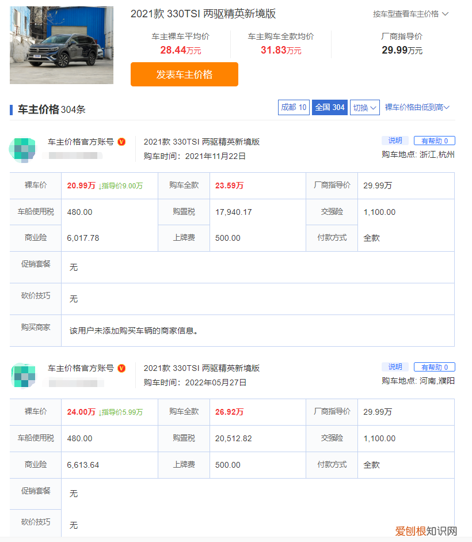Click 说明 on the first price listing
Viewport: 472px width, 542px height.
tap(395, 140)
